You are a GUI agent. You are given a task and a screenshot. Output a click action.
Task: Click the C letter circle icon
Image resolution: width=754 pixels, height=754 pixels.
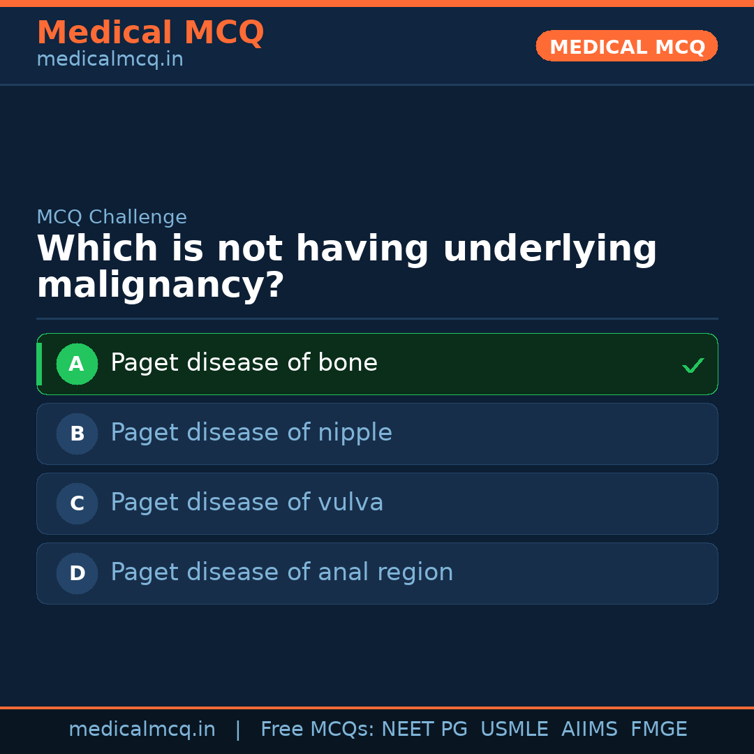(77, 503)
